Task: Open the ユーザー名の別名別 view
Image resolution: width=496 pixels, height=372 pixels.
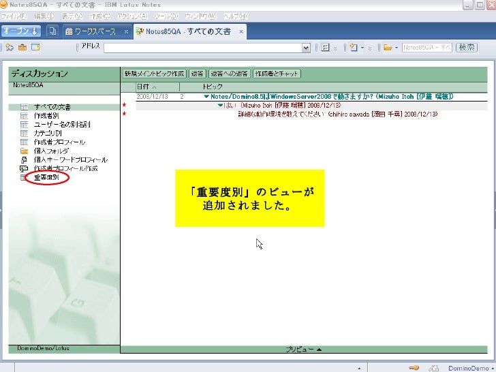Action: point(62,124)
